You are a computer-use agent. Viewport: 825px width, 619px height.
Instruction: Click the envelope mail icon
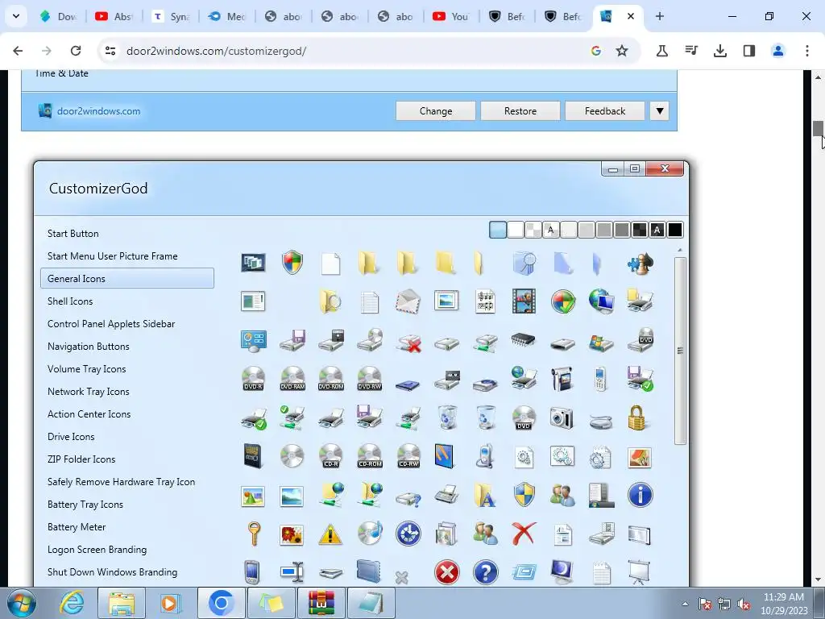408,301
